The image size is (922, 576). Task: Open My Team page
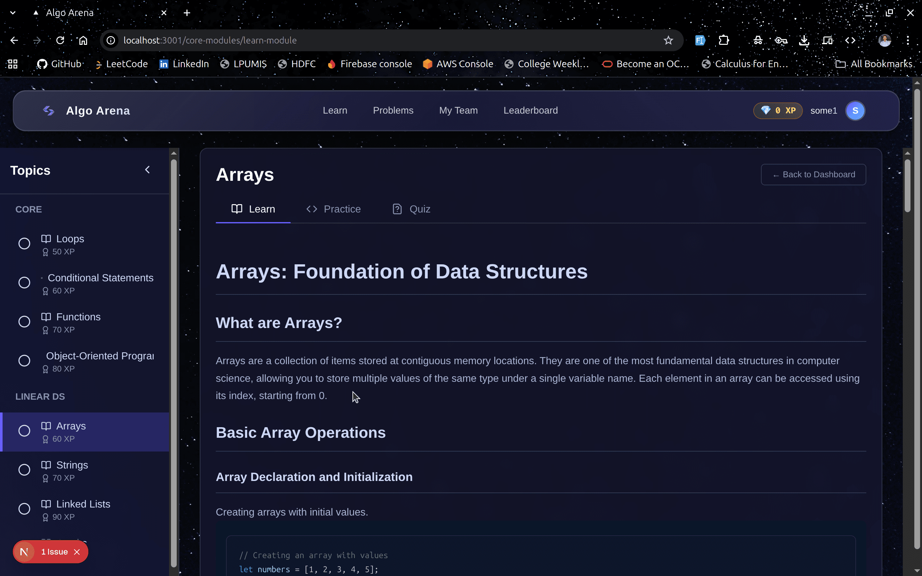(x=458, y=110)
